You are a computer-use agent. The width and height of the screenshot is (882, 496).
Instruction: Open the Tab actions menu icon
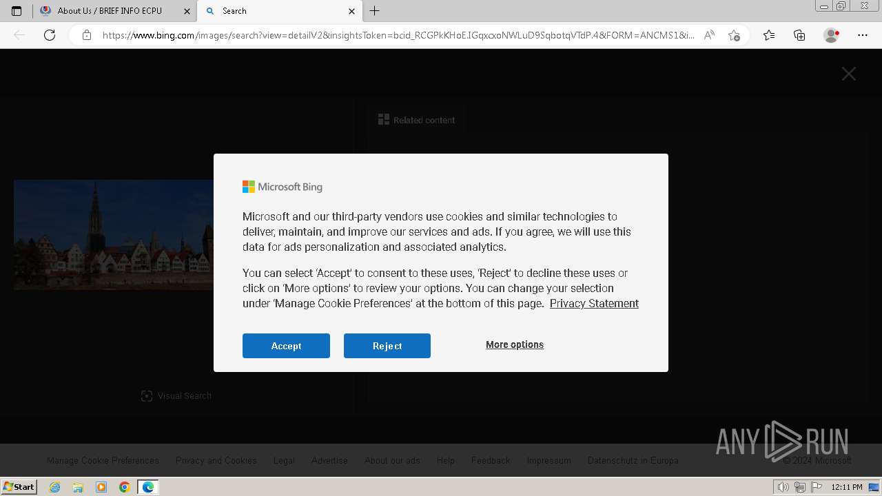pos(17,11)
